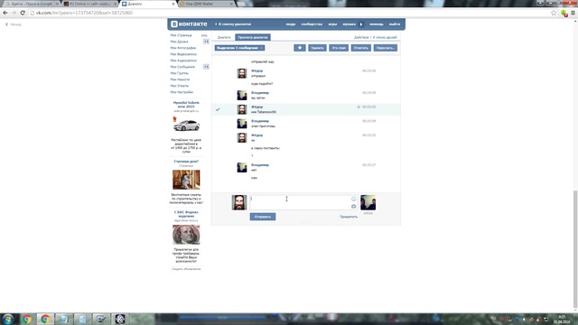Click the new friends counter badge
The height and width of the screenshot is (325, 578).
[x=206, y=42]
